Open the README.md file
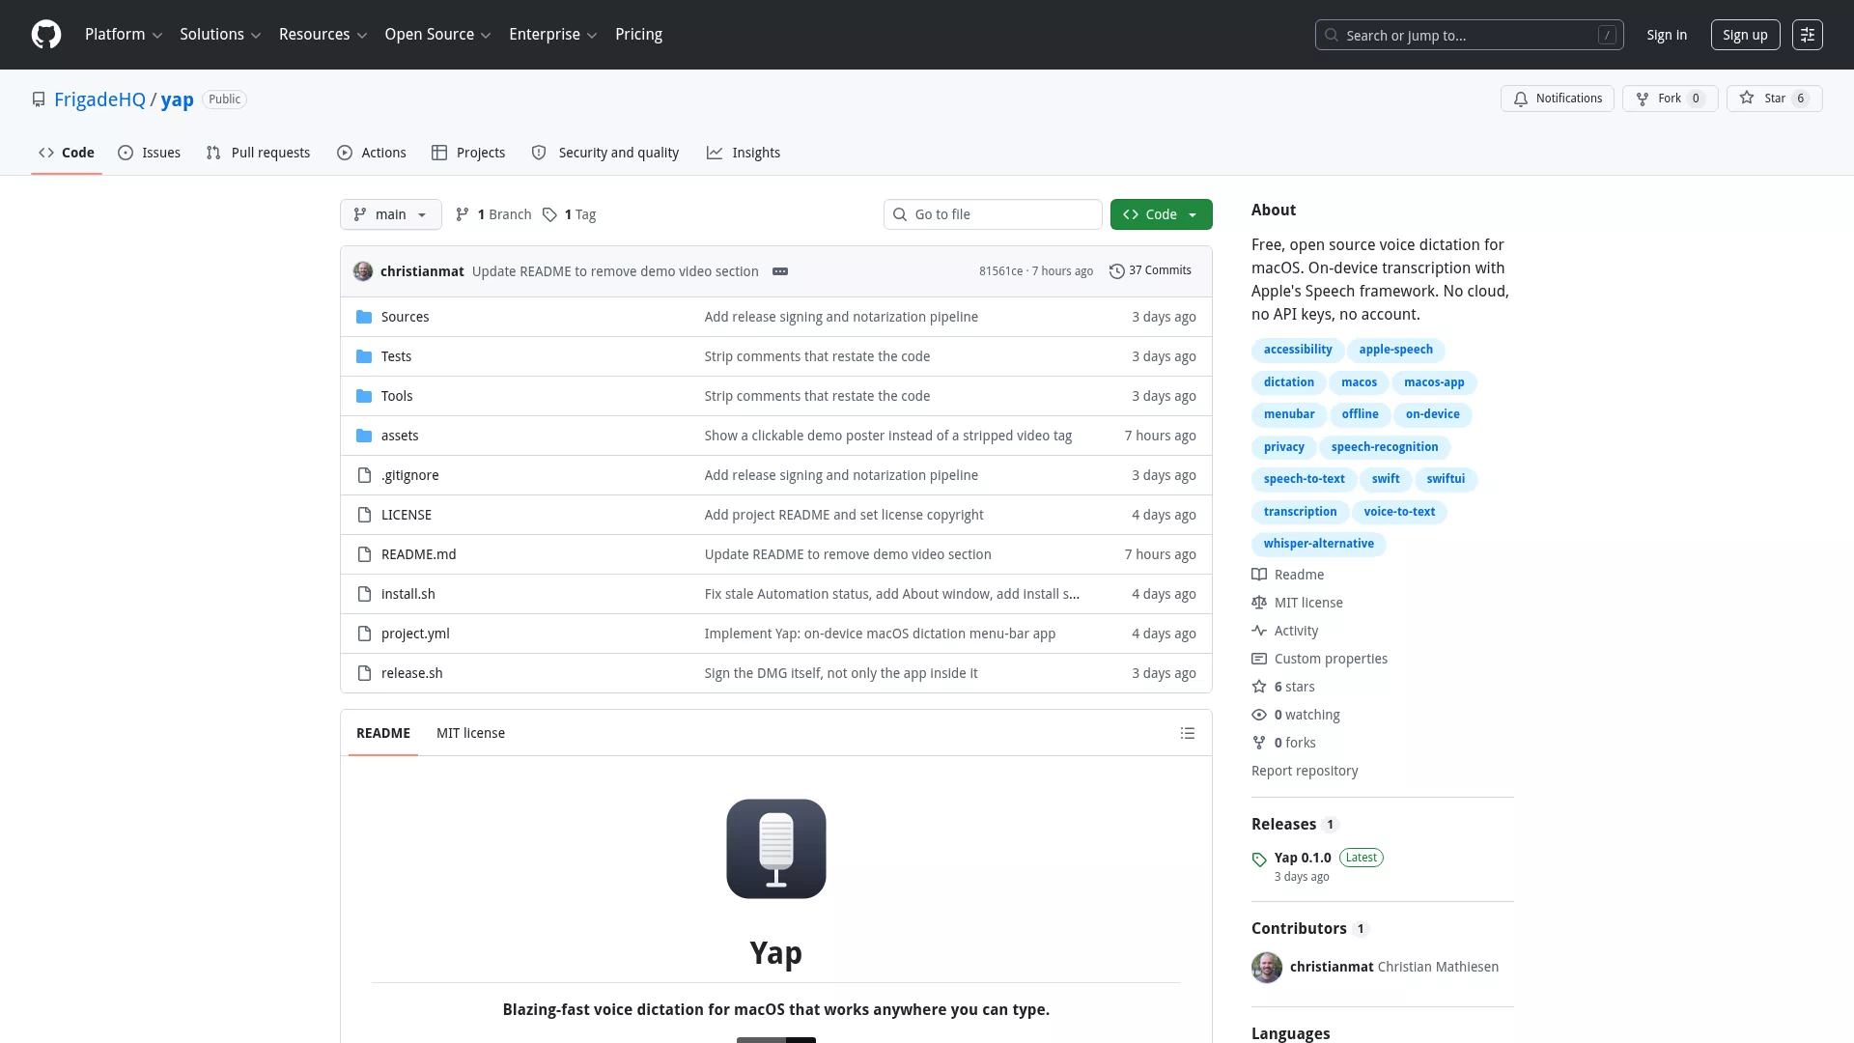This screenshot has height=1043, width=1854. (419, 554)
